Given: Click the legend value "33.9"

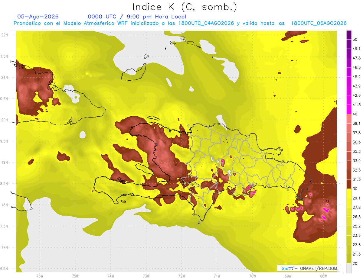Looking at the screenshot, I should (357, 161).
